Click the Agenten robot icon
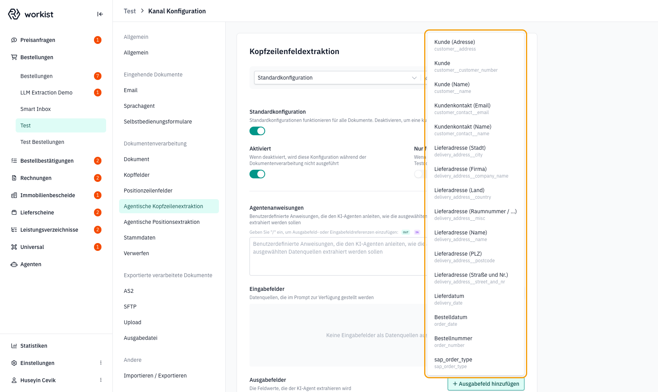 tap(14, 264)
